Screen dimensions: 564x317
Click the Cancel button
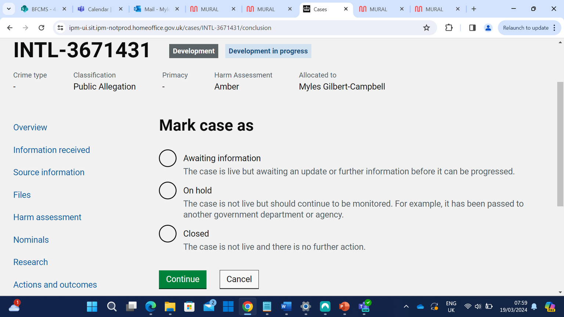click(x=239, y=279)
